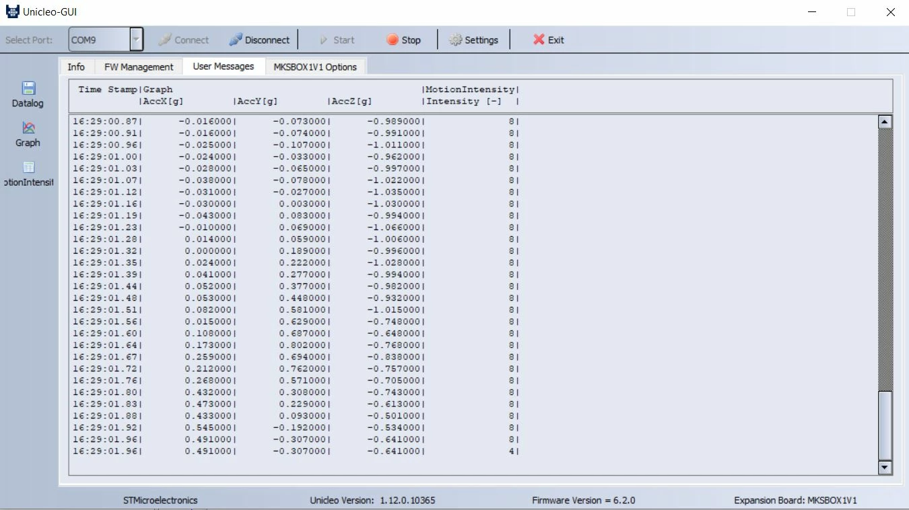The width and height of the screenshot is (909, 510).
Task: Click the COM9 port selection field
Action: 100,40
